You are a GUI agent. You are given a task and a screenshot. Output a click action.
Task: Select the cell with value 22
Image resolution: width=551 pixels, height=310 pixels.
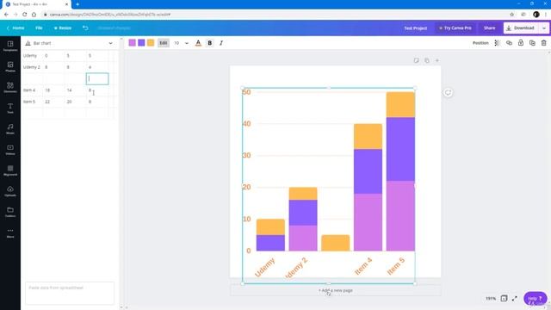53,102
